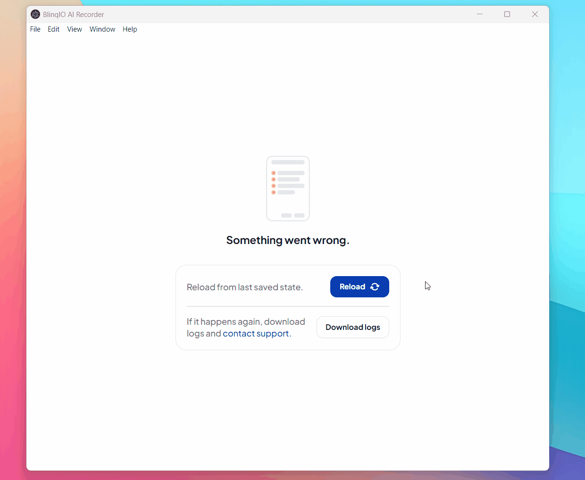Open the Edit menu
The image size is (585, 480).
coord(53,29)
